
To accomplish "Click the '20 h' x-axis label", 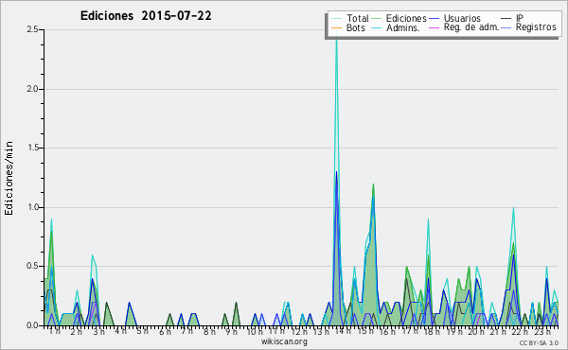I will point(476,331).
